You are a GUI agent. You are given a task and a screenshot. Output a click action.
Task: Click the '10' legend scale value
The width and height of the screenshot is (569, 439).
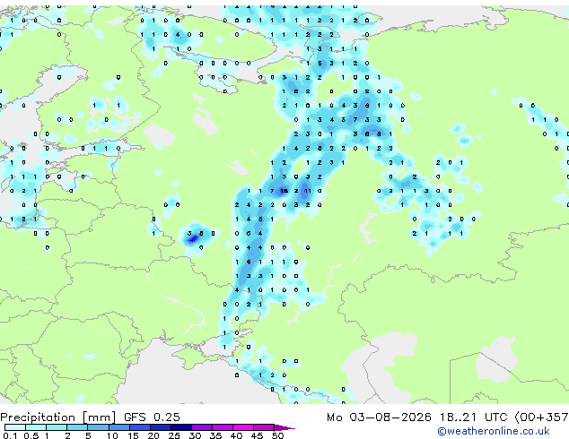[112, 435]
